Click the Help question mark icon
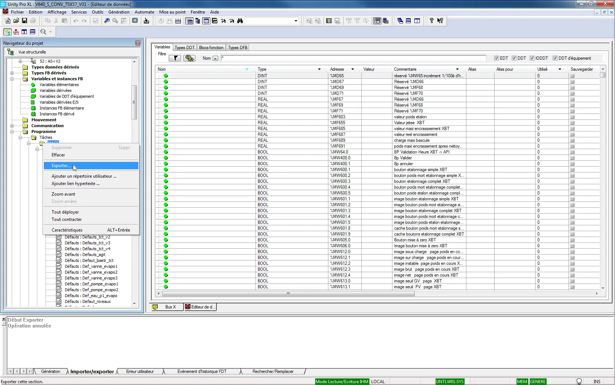This screenshot has height=385, width=615. pos(432,21)
